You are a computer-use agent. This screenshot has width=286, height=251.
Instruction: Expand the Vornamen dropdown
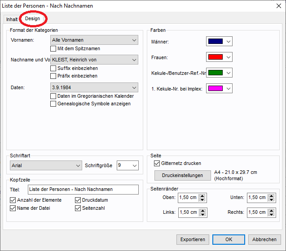click(94, 40)
